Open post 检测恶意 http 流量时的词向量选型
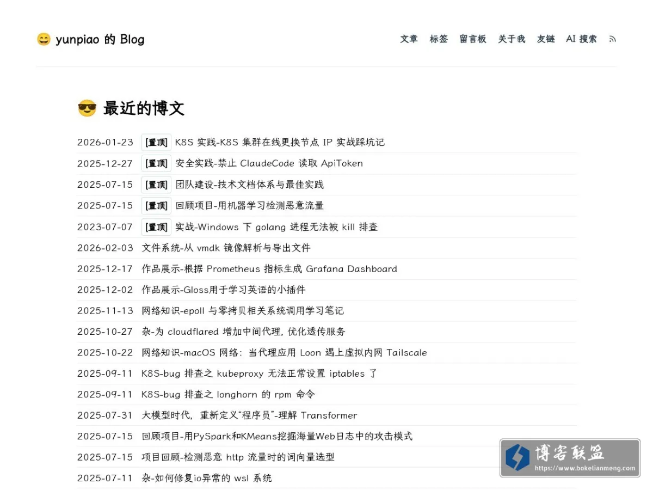 (x=238, y=457)
